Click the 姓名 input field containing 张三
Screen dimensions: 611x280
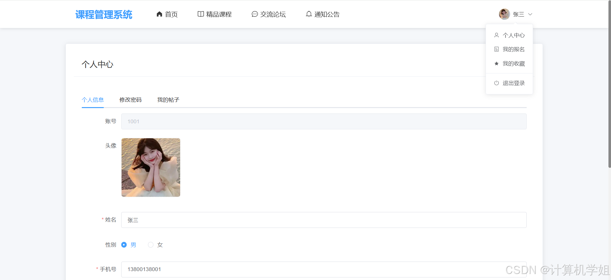click(324, 220)
